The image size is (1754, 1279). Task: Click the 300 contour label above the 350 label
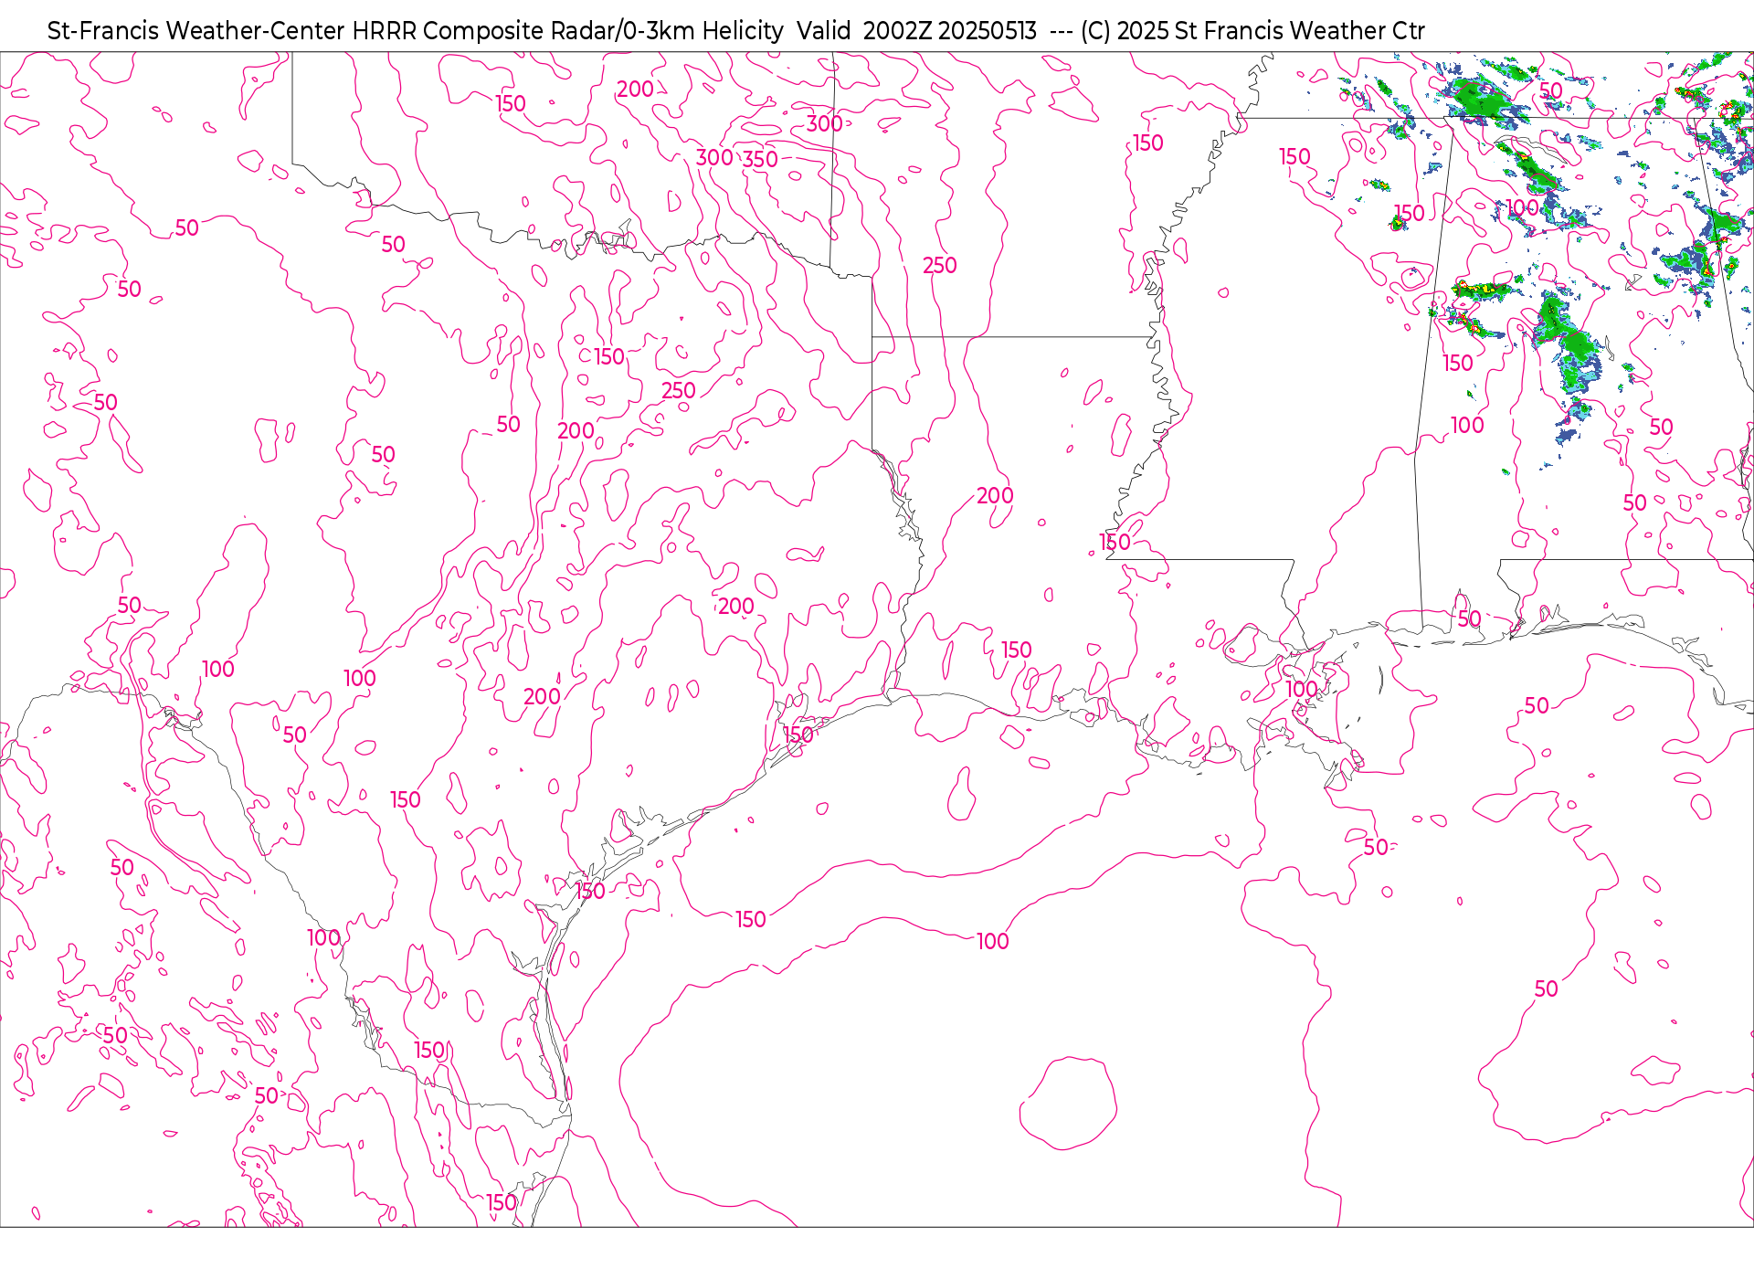[824, 123]
